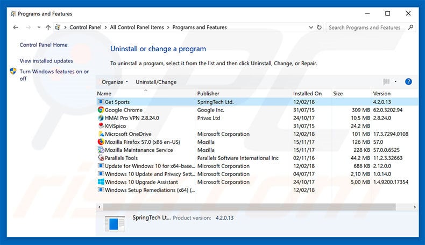This screenshot has height=245, width=425.
Task: Select the Get Sports row name
Action: pyautogui.click(x=117, y=102)
